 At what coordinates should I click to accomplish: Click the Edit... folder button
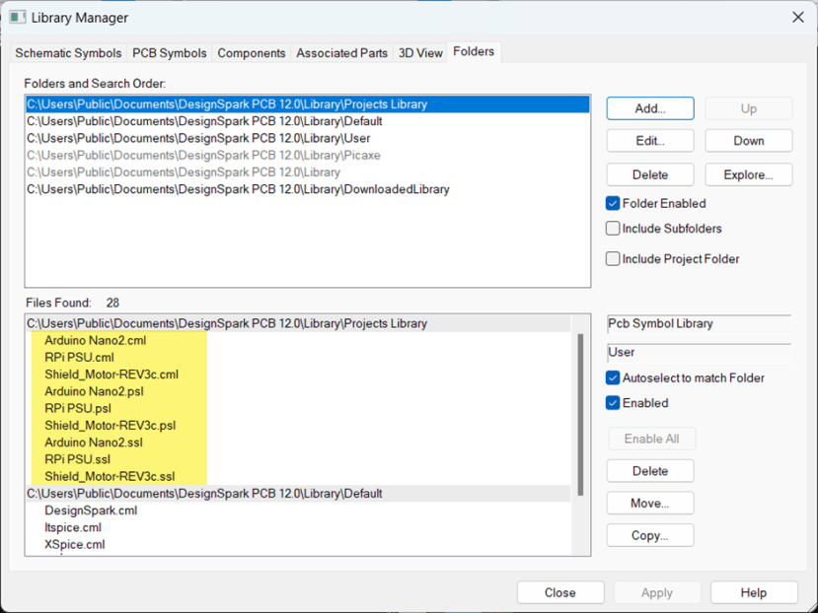650,141
